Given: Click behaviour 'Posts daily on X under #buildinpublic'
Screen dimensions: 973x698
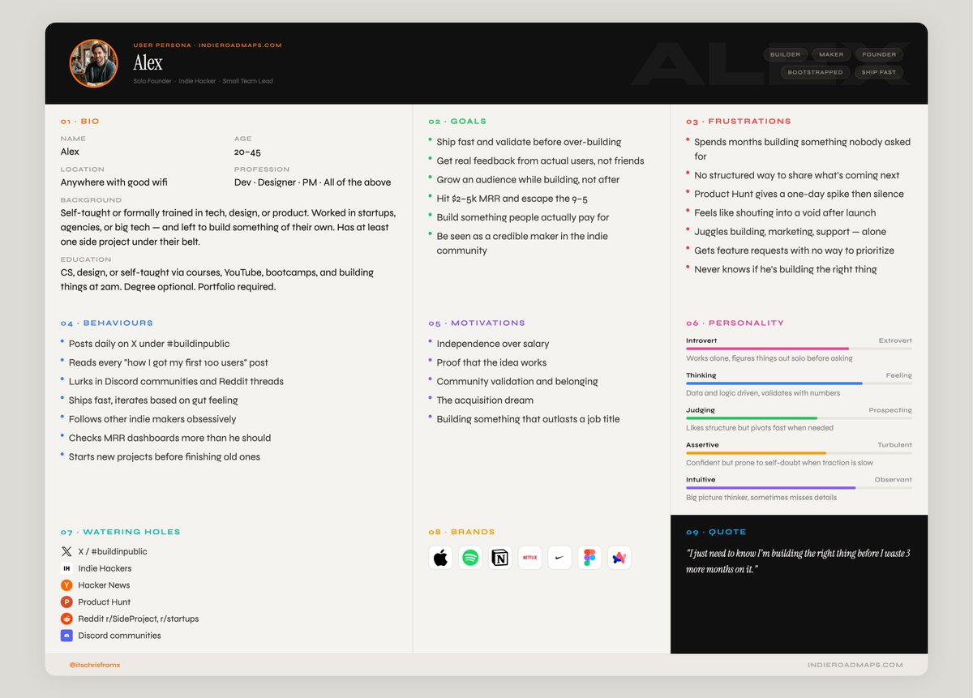Looking at the screenshot, I should (x=149, y=344).
